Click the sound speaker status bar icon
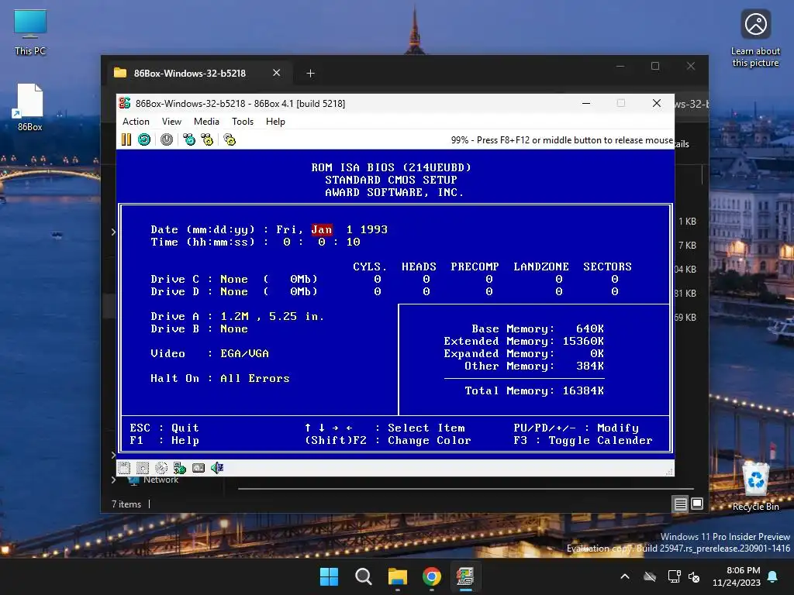Screen dimensions: 794x595 pyautogui.click(x=217, y=468)
